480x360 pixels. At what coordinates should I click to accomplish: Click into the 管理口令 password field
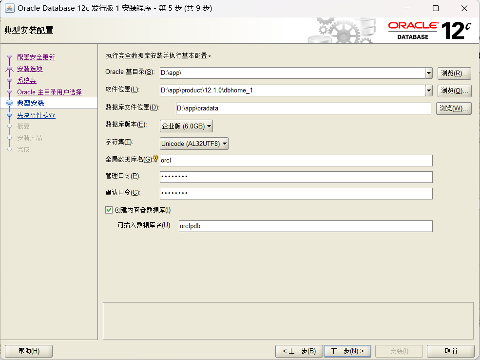pyautogui.click(x=296, y=177)
